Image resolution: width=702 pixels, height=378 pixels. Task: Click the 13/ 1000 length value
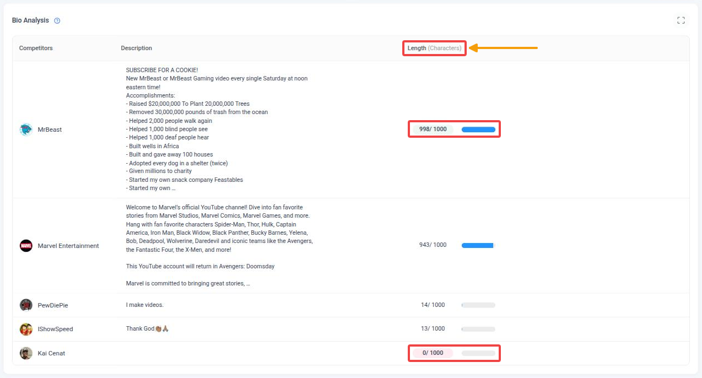click(x=433, y=328)
